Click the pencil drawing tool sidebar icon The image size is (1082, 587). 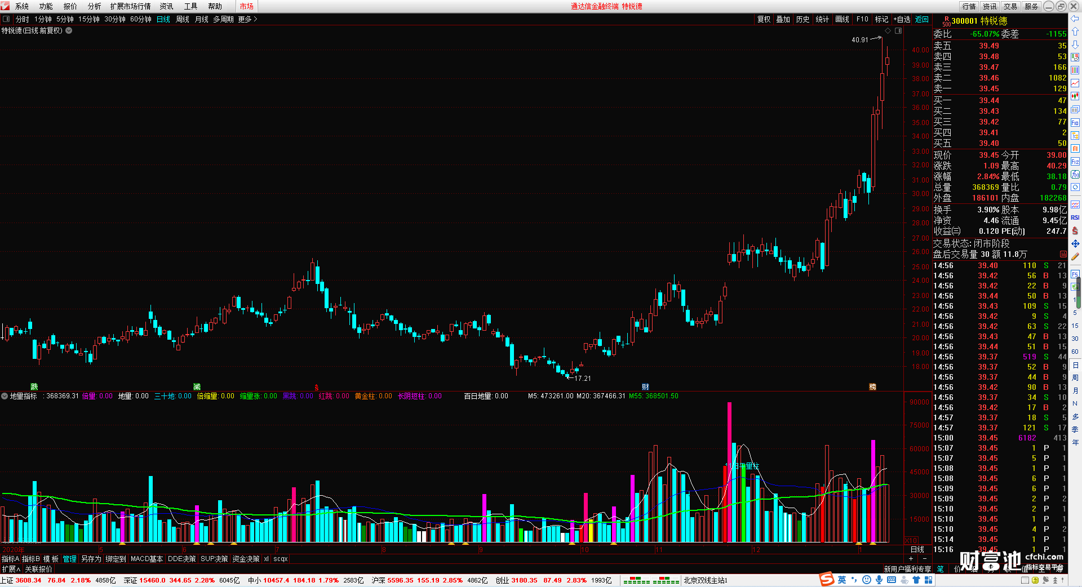tap(1075, 256)
